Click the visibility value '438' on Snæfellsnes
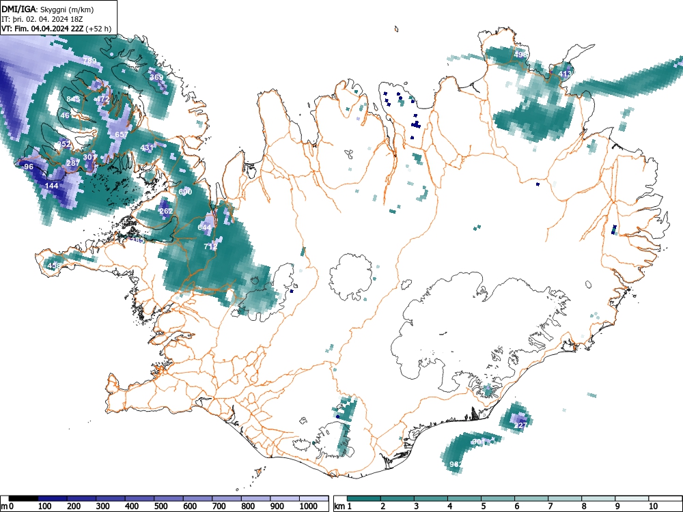 pos(54,266)
